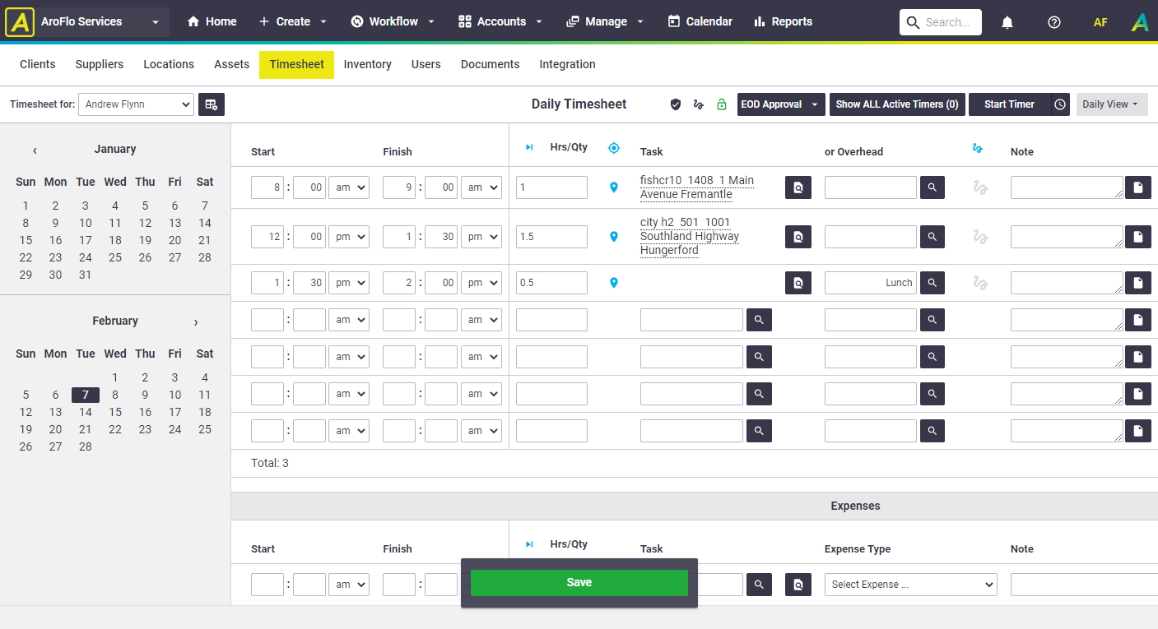The width and height of the screenshot is (1158, 629).
Task: Click location pin for fishcr10 row
Action: tap(613, 187)
